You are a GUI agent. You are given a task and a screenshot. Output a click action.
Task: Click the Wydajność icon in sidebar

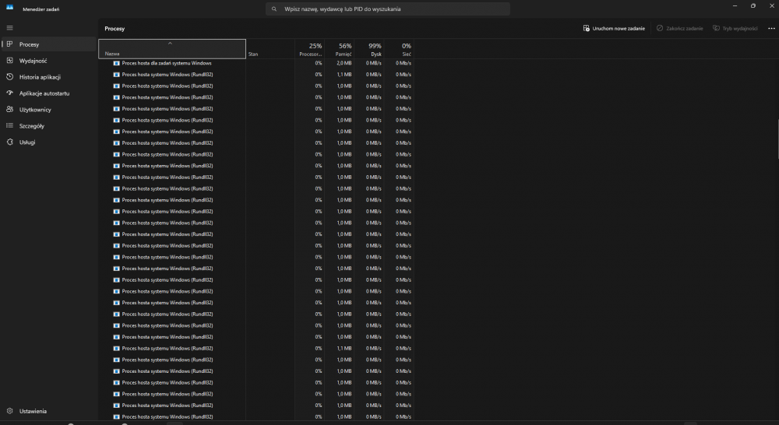pyautogui.click(x=9, y=61)
